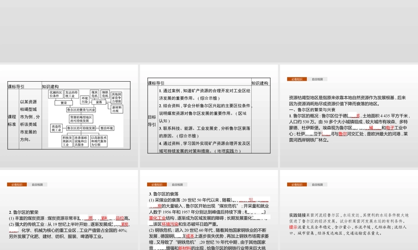Select the 成本 red link in steel crisis text
Screen dimensions: 418x250
[191, 236]
